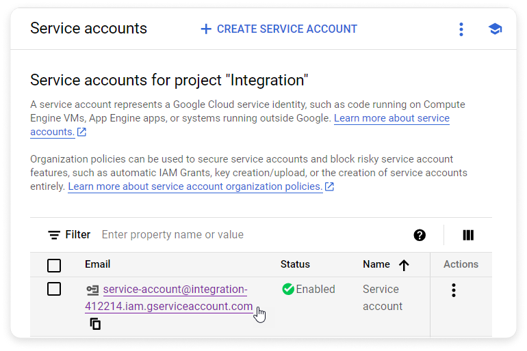This screenshot has height=351, width=527.
Task: Click the Enabled status text
Action: tap(316, 290)
